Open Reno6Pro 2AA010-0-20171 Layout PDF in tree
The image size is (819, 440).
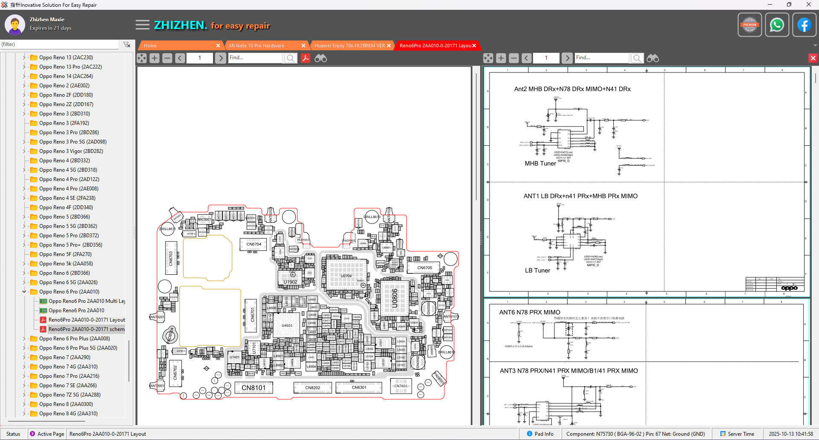point(82,320)
